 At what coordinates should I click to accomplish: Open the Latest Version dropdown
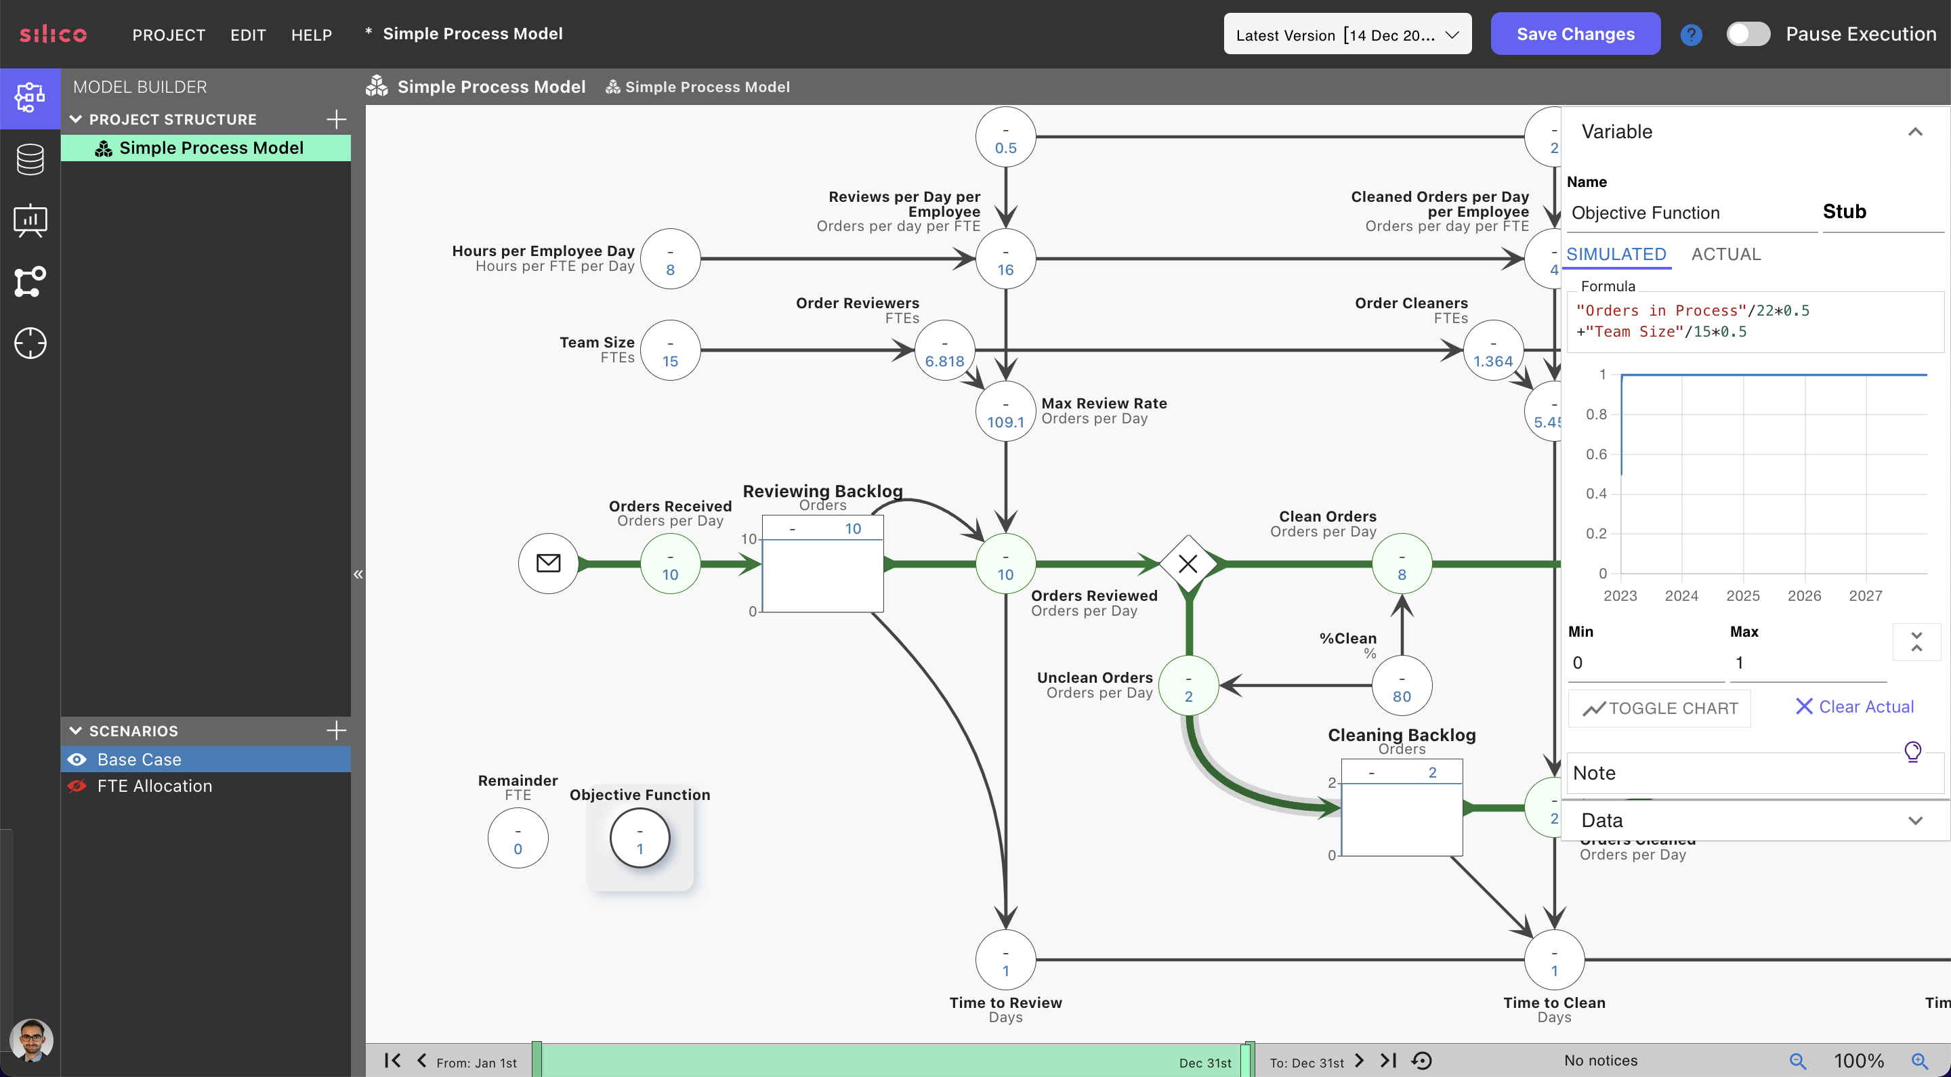coord(1347,35)
